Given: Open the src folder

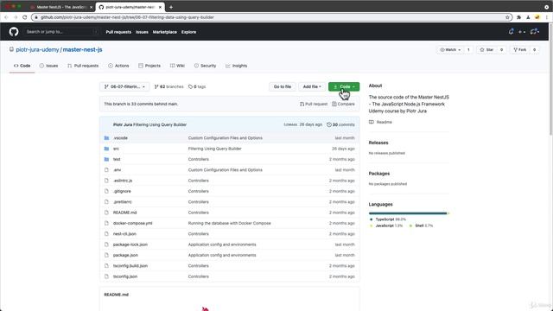Looking at the screenshot, I should click(x=116, y=149).
